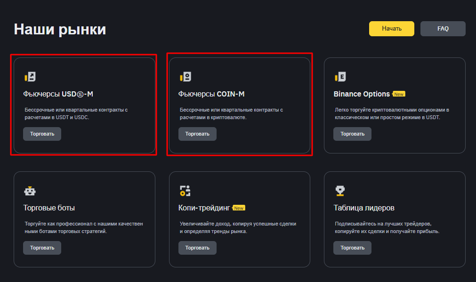Click Торговать under Копи-трейдинг
This screenshot has height=282, width=476.
tap(197, 248)
